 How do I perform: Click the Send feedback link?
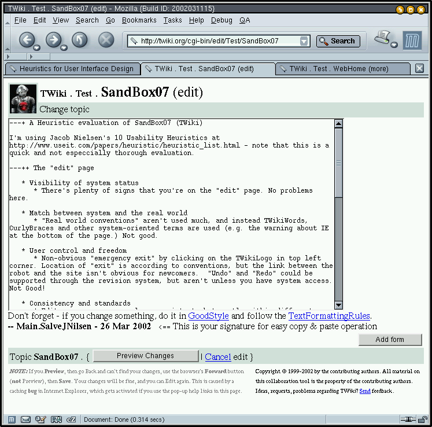(x=365, y=391)
